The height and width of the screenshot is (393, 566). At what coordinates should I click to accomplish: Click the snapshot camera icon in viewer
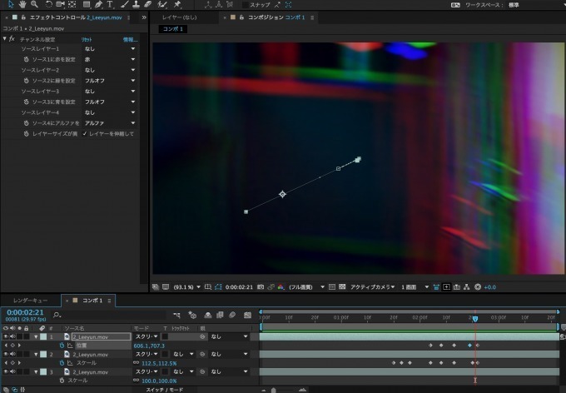click(x=261, y=287)
